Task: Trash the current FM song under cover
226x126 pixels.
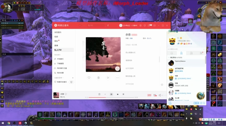Action: pyautogui.click(x=99, y=78)
